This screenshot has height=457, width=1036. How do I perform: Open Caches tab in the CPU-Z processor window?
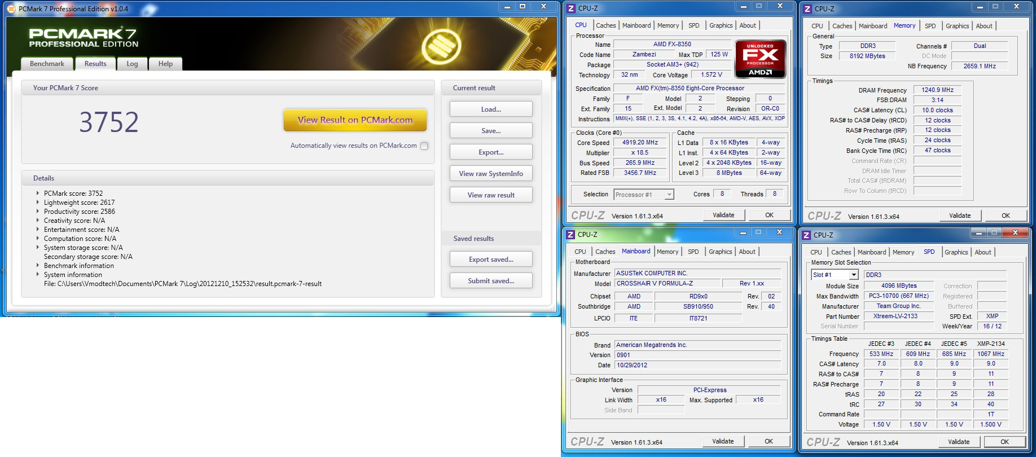tap(606, 25)
